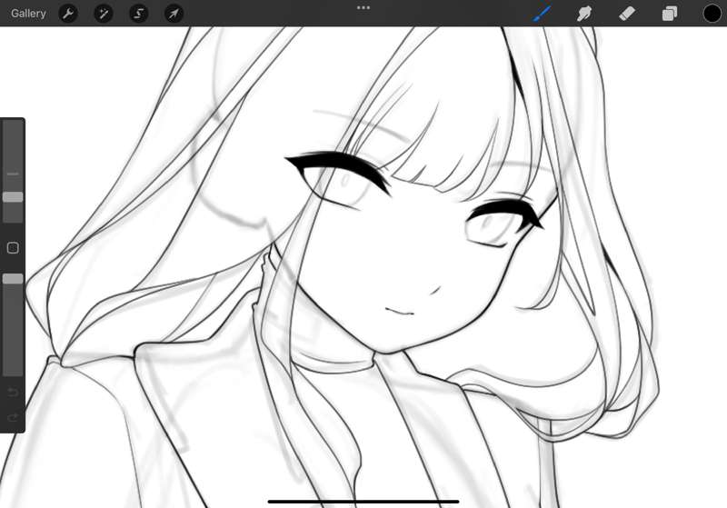Viewport: 727px width, 508px height.
Task: Select the Smudge tool
Action: [x=584, y=14]
